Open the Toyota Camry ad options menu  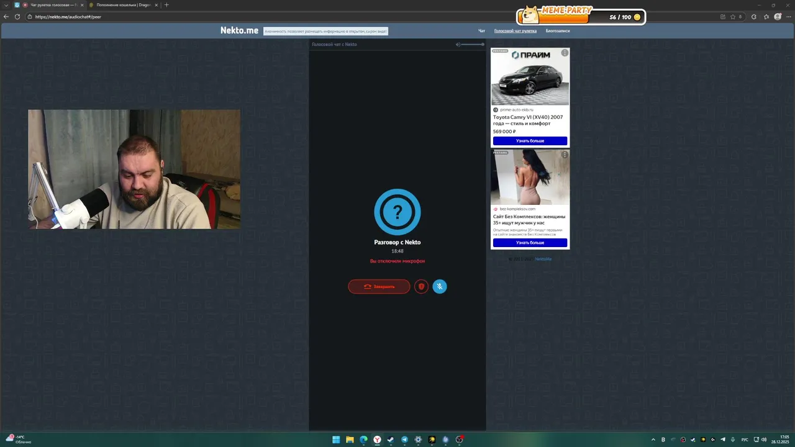[565, 53]
